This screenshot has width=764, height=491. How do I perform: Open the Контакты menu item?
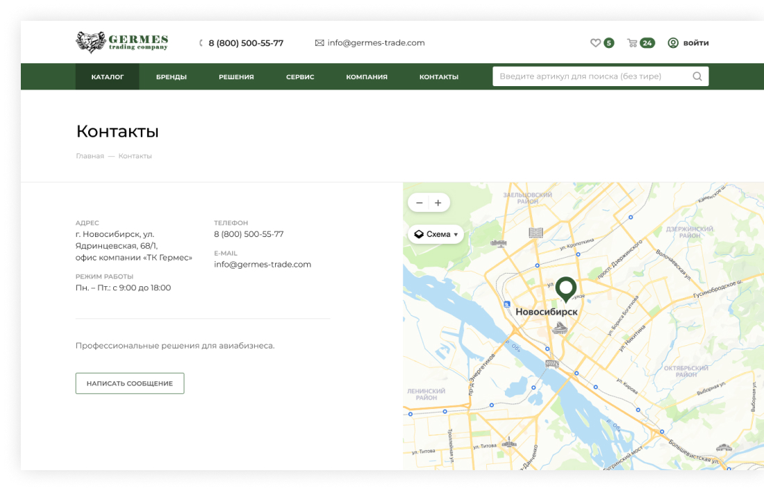click(x=439, y=77)
